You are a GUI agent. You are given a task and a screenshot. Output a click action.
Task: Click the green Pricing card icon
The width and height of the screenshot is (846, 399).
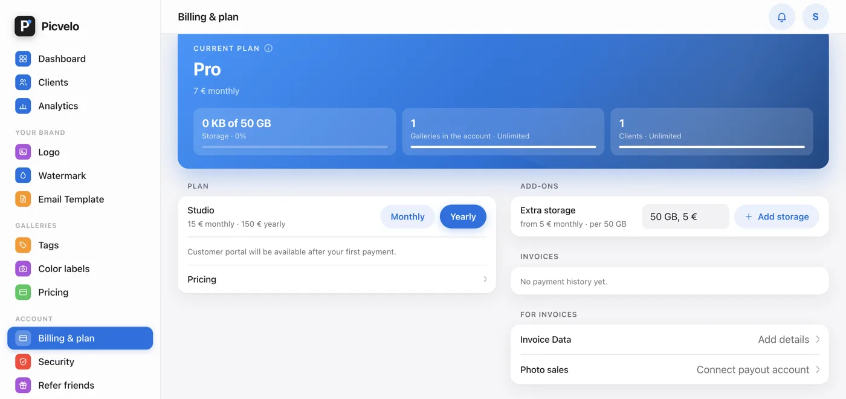coord(23,292)
